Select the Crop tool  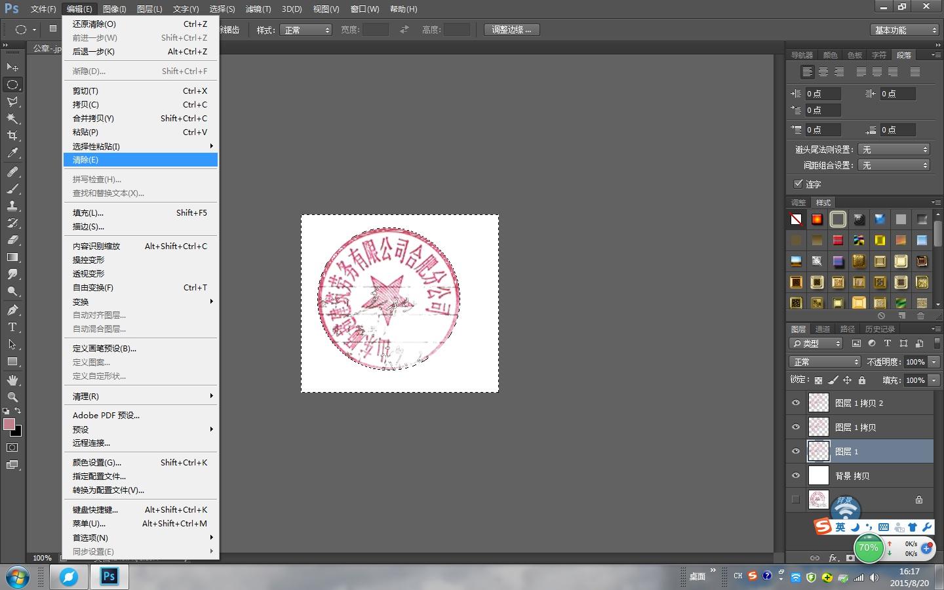coord(12,136)
